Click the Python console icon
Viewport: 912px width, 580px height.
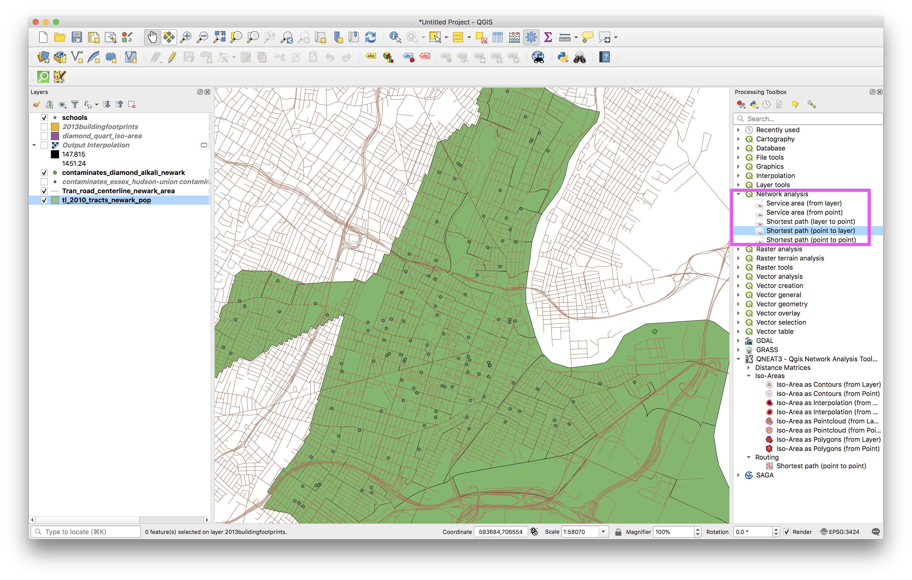pos(562,57)
